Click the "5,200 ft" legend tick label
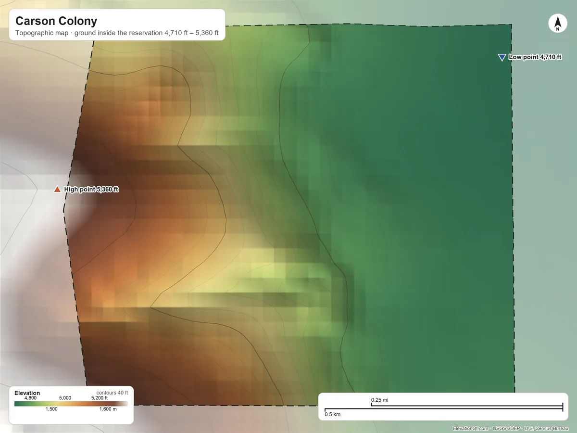This screenshot has height=433, width=577. (100, 398)
